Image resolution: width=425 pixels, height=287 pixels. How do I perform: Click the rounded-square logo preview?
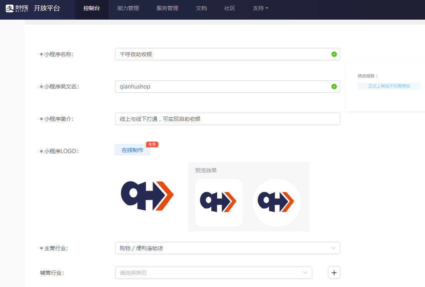tap(219, 202)
